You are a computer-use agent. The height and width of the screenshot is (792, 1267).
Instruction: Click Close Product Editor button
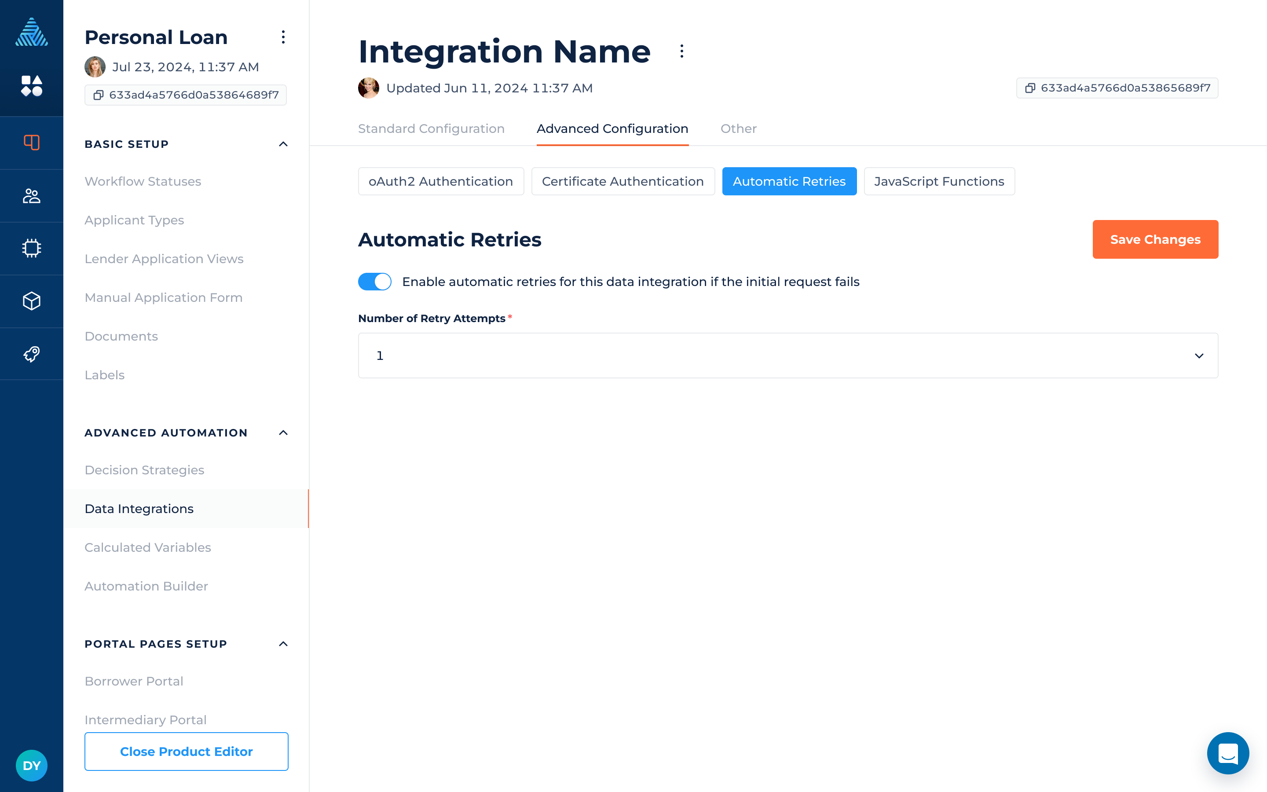[x=187, y=751]
